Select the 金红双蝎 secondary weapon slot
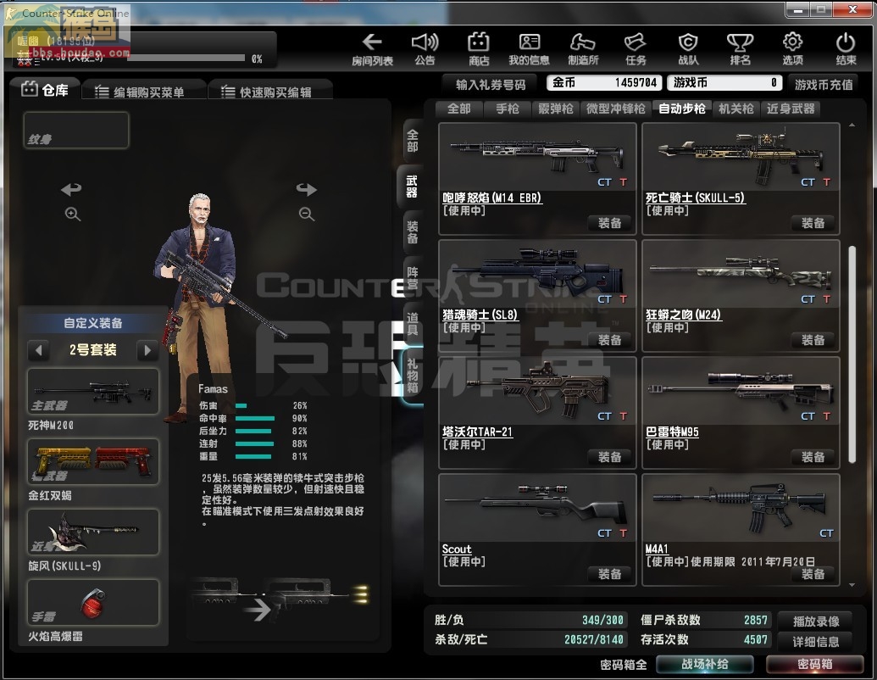The height and width of the screenshot is (680, 877). tap(93, 462)
